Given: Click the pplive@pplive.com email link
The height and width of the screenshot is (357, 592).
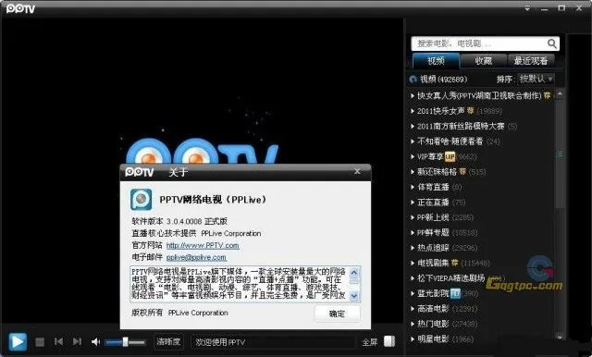Looking at the screenshot, I should coord(196,257).
